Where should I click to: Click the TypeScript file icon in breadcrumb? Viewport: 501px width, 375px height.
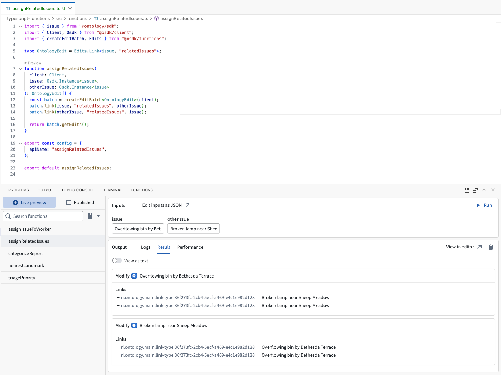(96, 19)
